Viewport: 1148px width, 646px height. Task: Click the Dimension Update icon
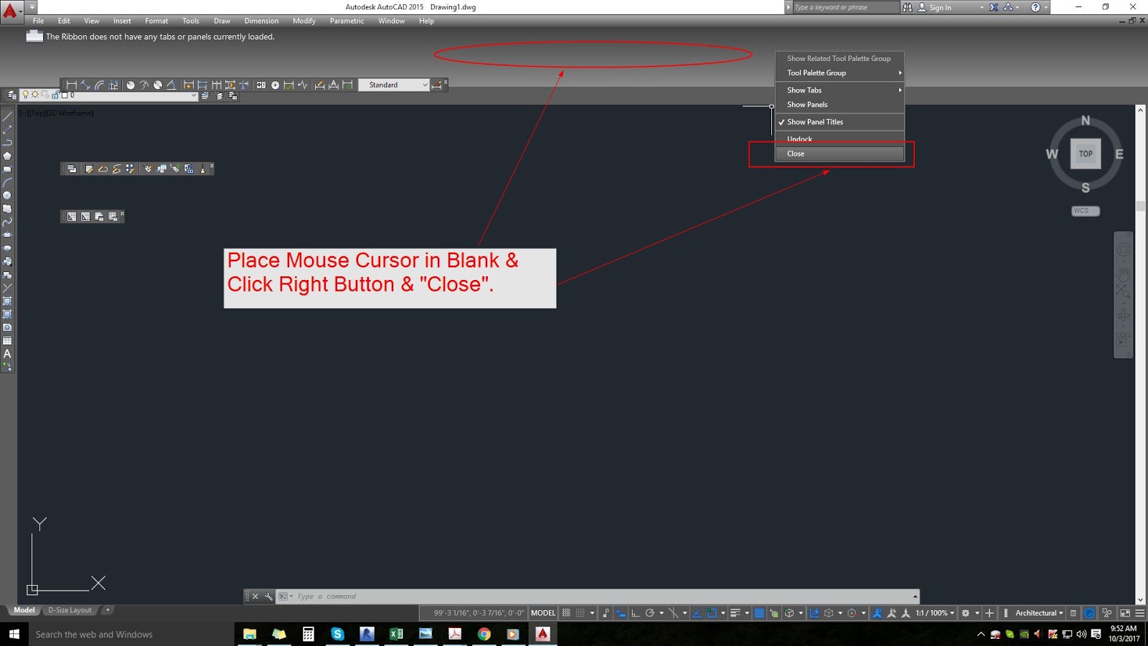point(346,85)
